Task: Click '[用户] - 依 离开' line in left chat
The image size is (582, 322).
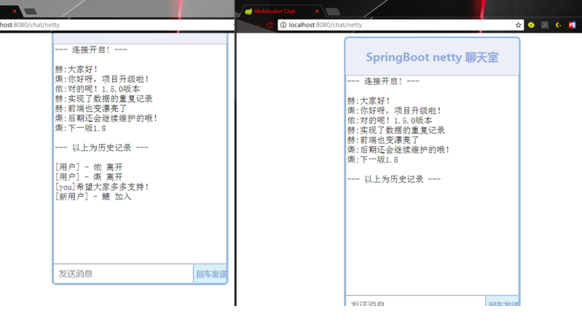Action: tap(89, 167)
